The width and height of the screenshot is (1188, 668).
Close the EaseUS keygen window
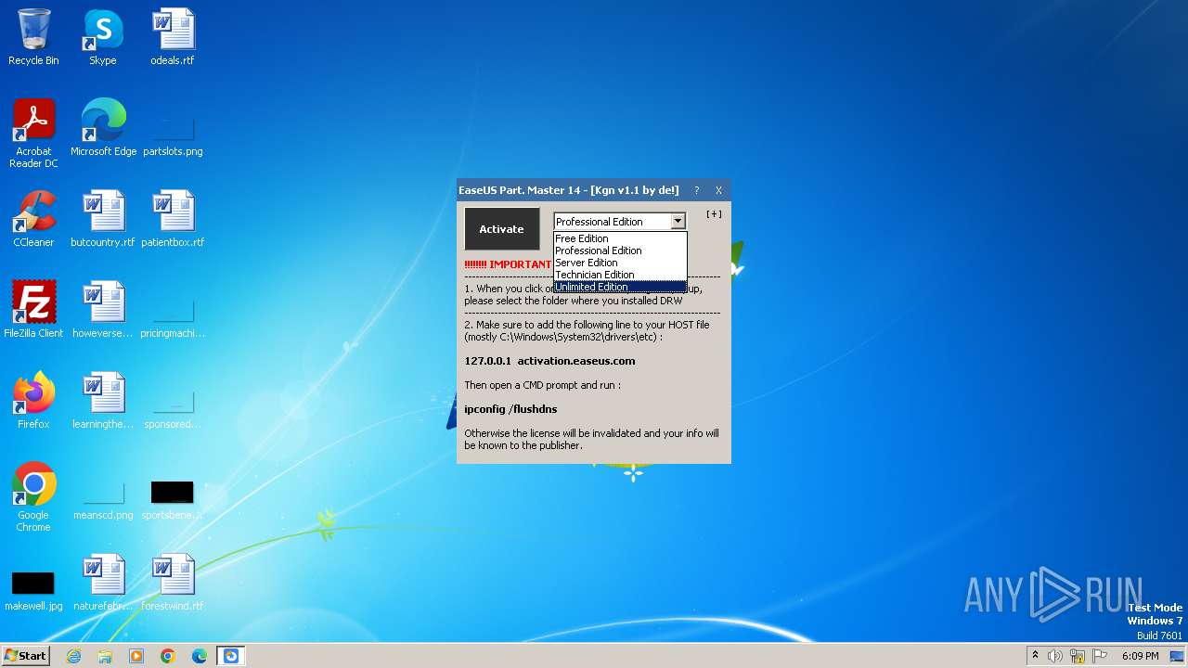click(x=718, y=190)
